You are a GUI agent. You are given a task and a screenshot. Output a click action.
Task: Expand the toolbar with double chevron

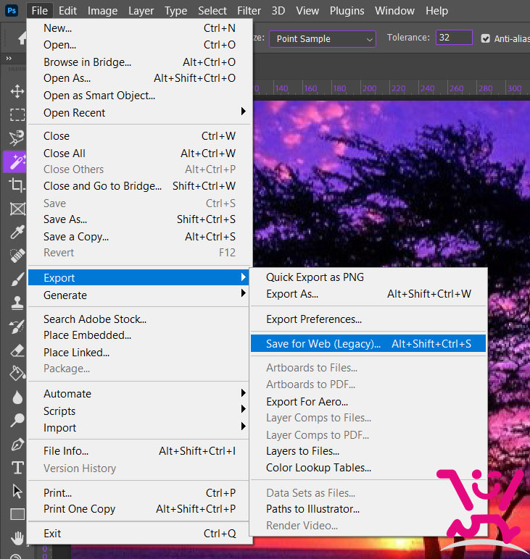(9, 58)
